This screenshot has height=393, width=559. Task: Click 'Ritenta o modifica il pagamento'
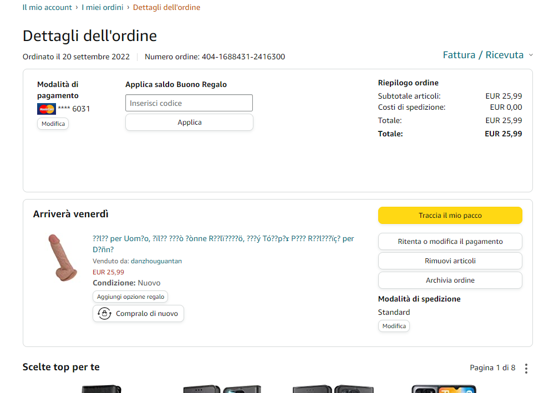pyautogui.click(x=450, y=242)
